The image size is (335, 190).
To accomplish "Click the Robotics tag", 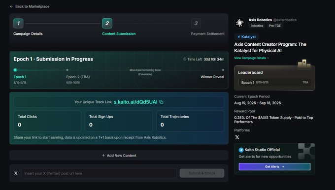I will point(257,26).
